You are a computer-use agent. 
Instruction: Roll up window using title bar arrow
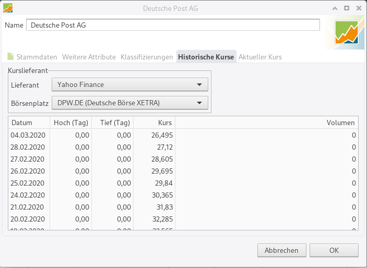pyautogui.click(x=335, y=8)
